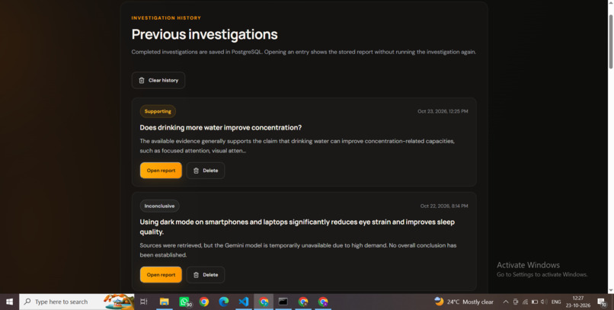Click the Clear history button
614x310 pixels.
coord(158,80)
